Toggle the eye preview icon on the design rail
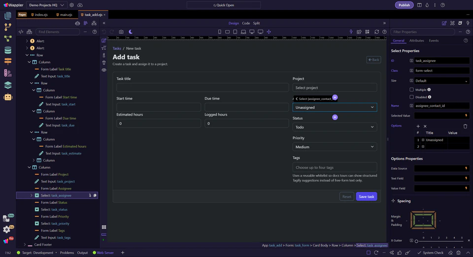This screenshot has height=257, width=473. coord(104,70)
